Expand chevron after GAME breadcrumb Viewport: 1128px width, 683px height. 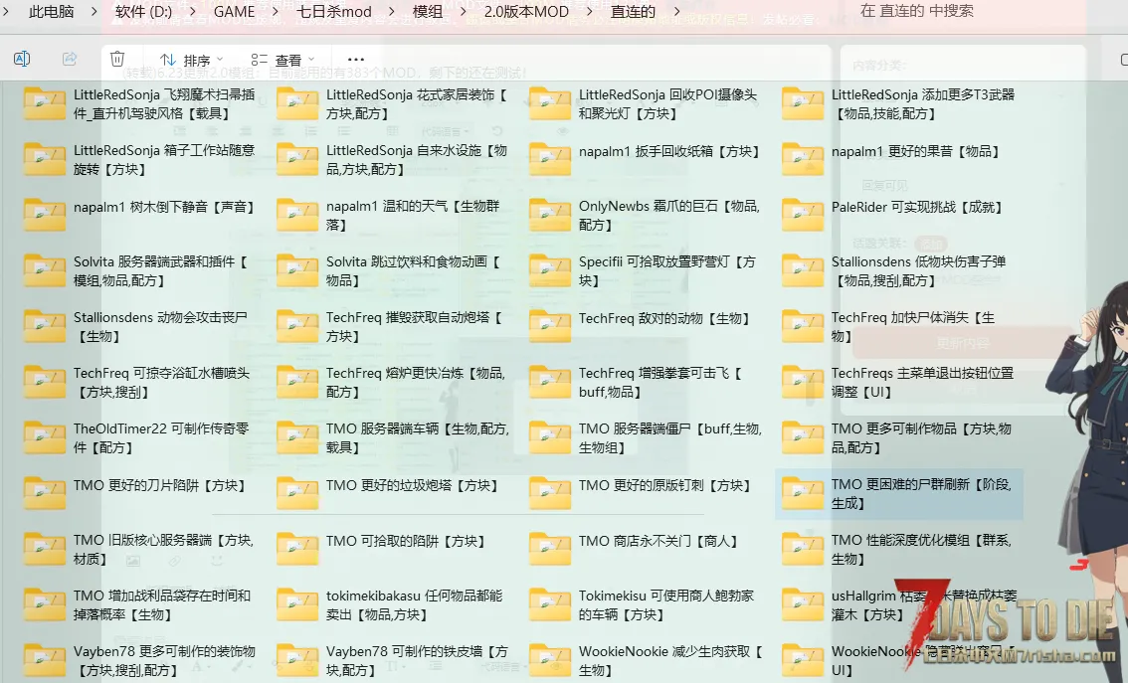276,12
